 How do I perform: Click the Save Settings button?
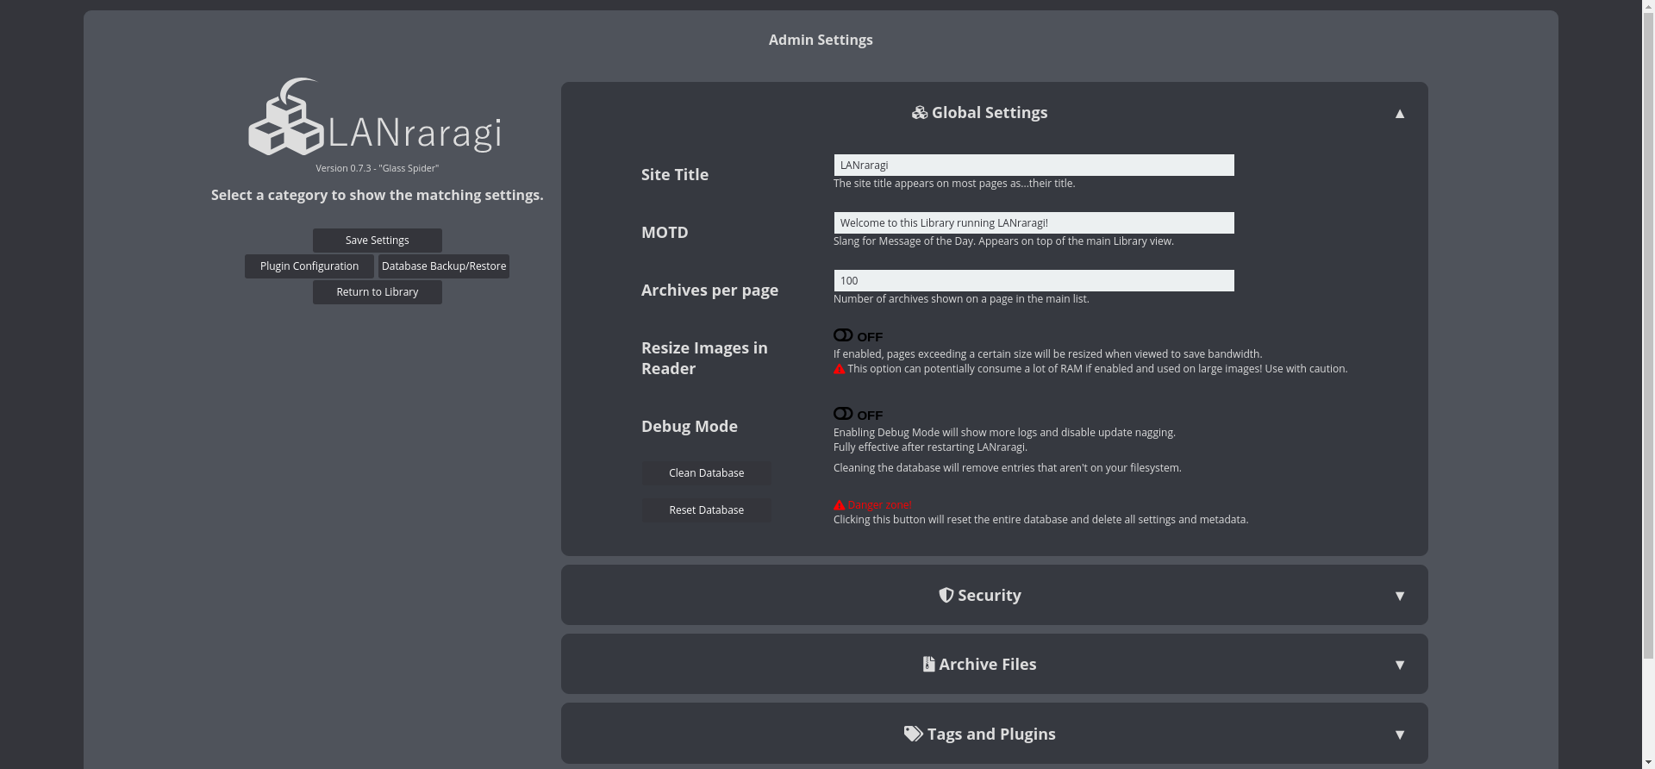378,241
